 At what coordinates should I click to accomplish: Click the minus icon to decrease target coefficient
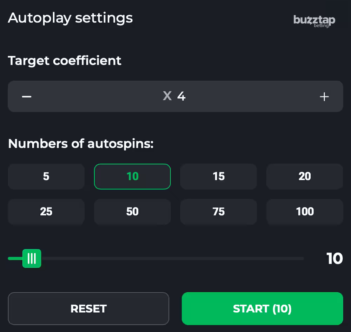click(x=26, y=97)
